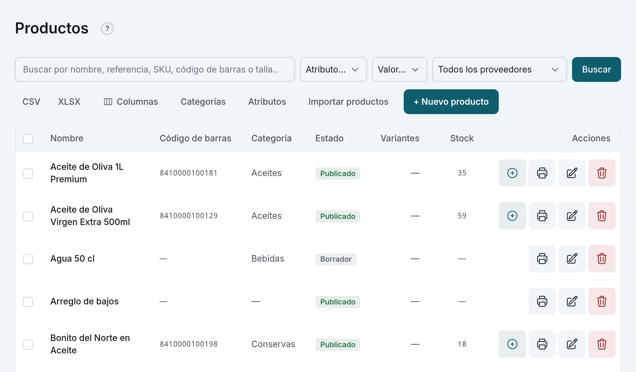Export products as XLSX
Screen dimensions: 636x372
pyautogui.click(x=69, y=102)
